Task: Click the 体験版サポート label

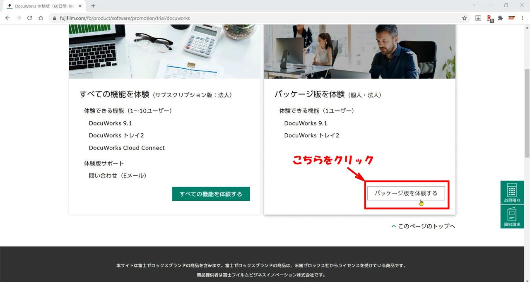Action: pos(104,163)
